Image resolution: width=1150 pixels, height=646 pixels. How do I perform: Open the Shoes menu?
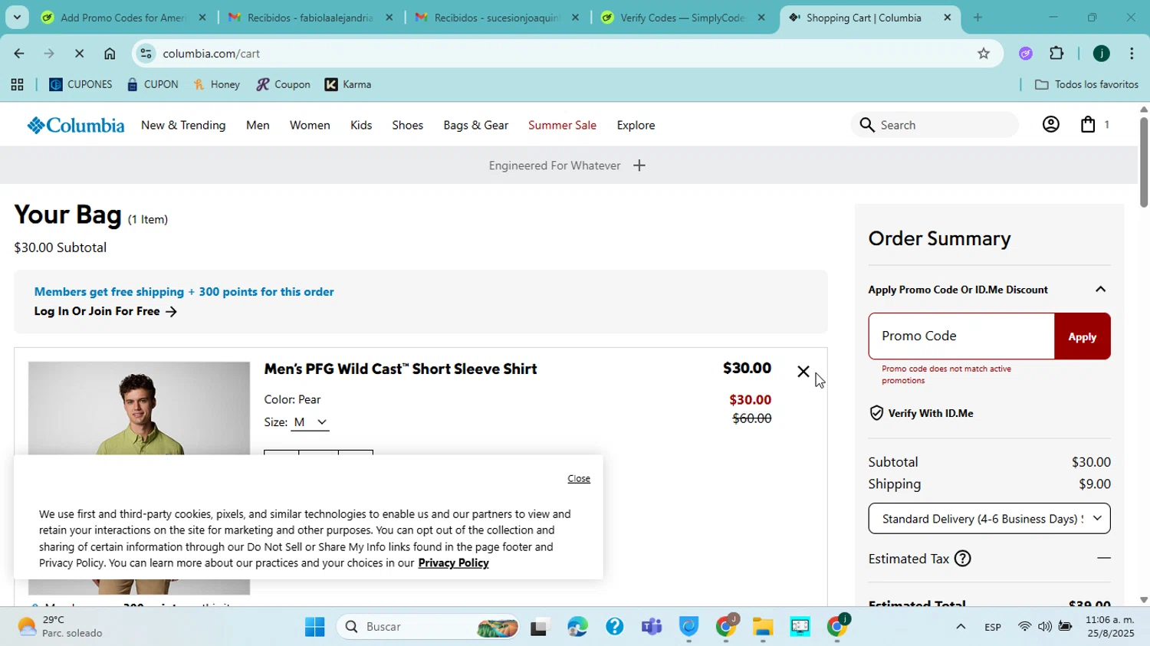click(x=407, y=125)
